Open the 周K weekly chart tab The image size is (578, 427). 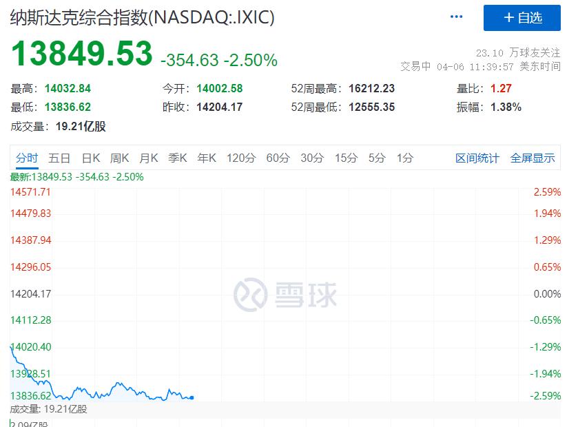120,158
